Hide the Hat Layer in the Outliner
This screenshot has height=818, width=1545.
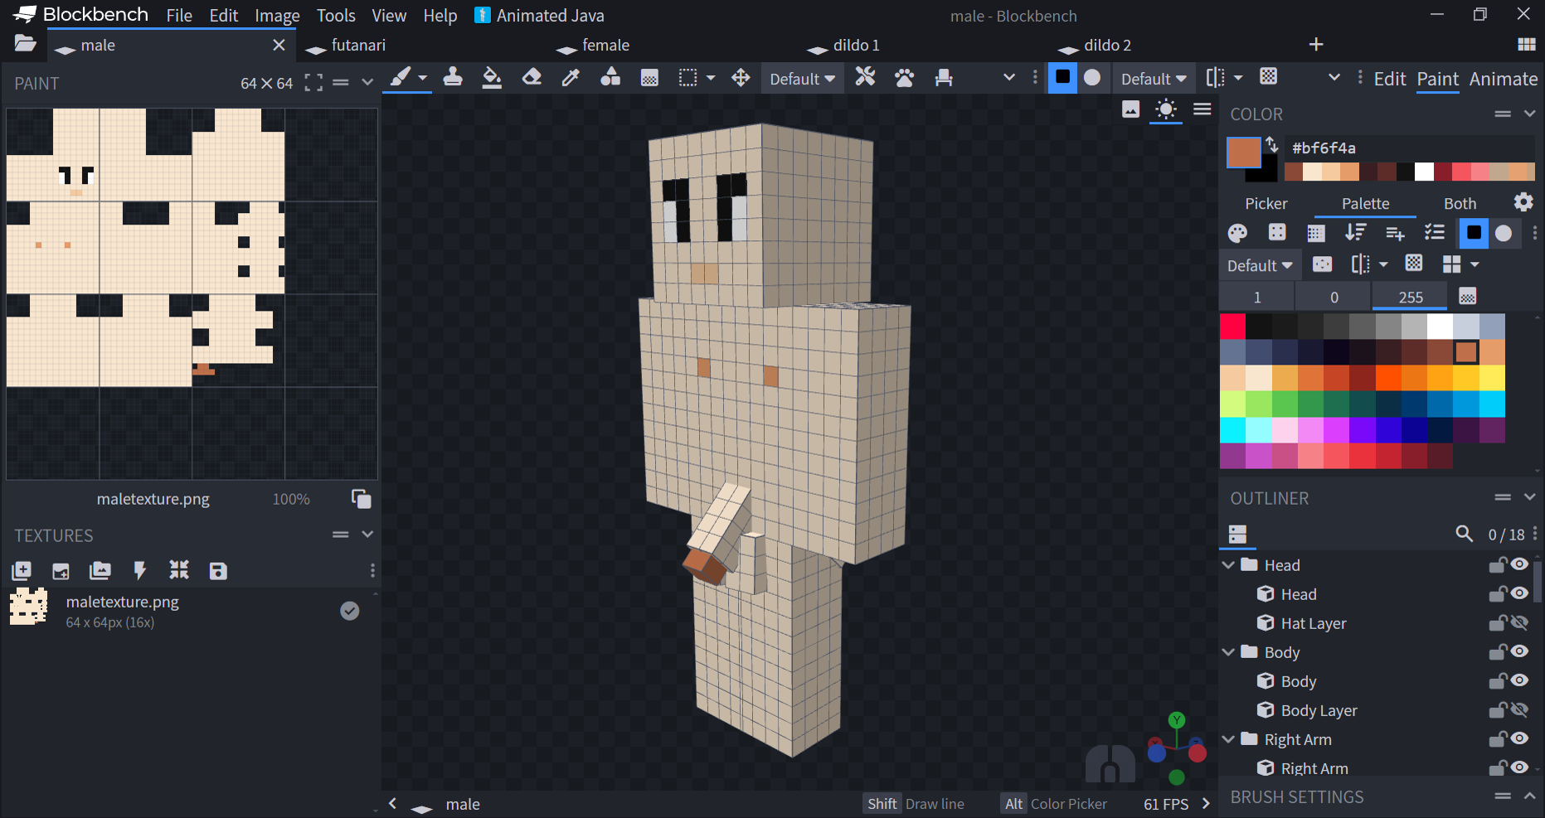coord(1520,622)
